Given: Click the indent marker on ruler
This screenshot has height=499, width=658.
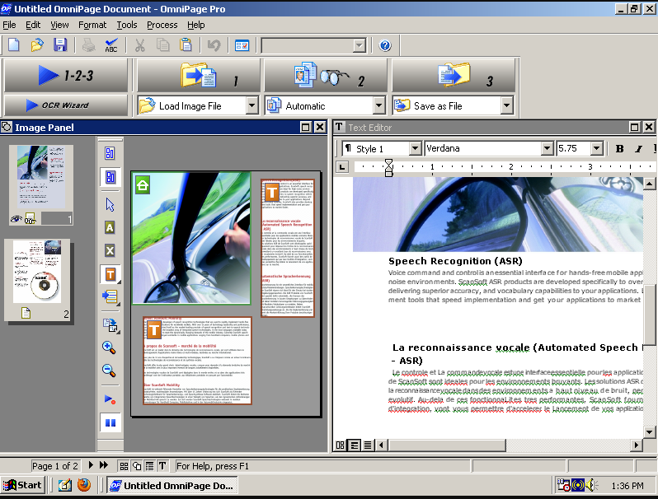Looking at the screenshot, I should point(388,167).
